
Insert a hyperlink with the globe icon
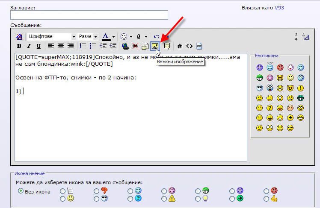coord(125,46)
